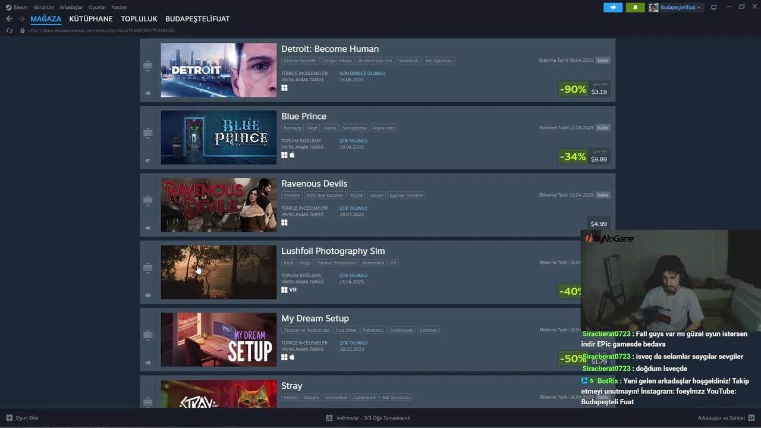Switch to the TOPLULUK tab
Viewport: 761px width, 428px height.
(x=139, y=19)
